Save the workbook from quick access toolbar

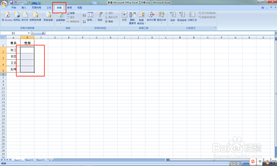coord(11,2)
